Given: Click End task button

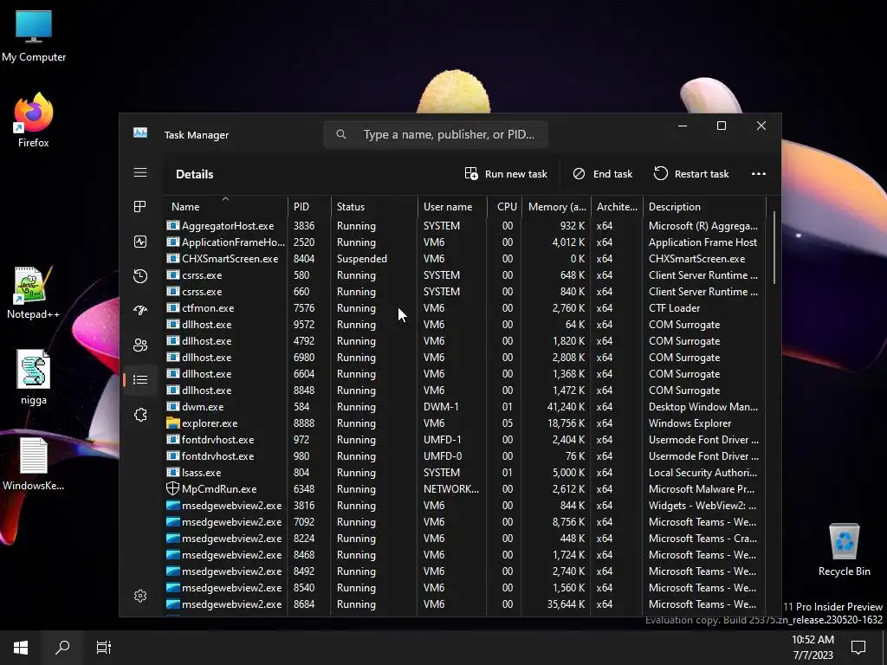Looking at the screenshot, I should (x=603, y=174).
